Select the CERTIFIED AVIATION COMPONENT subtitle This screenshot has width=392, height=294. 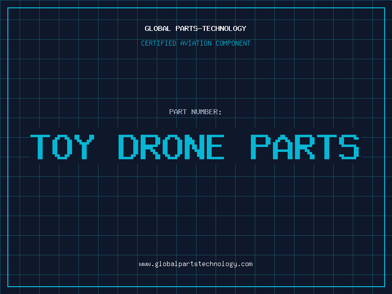(x=196, y=43)
